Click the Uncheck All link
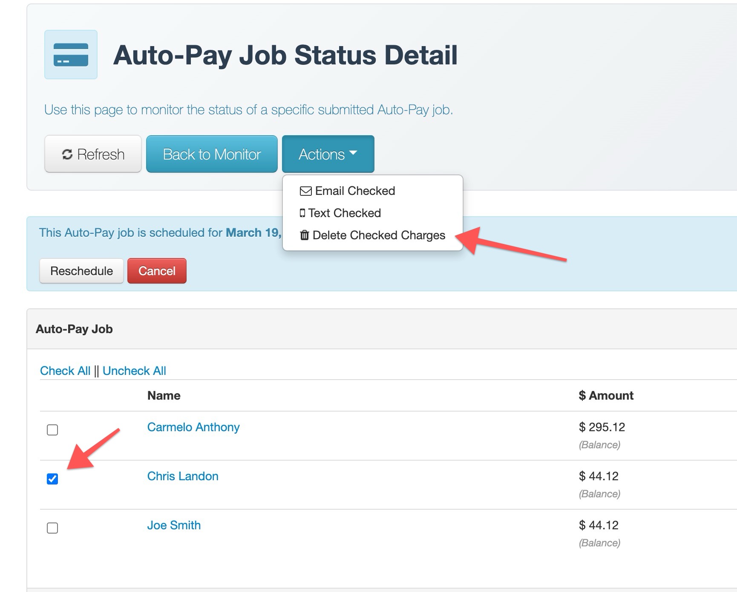Screen dimensions: 737x592 [134, 371]
